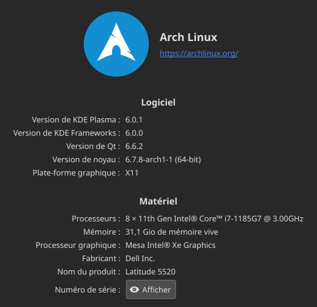
Task: Click the Matériel section heading
Action: (x=158, y=201)
